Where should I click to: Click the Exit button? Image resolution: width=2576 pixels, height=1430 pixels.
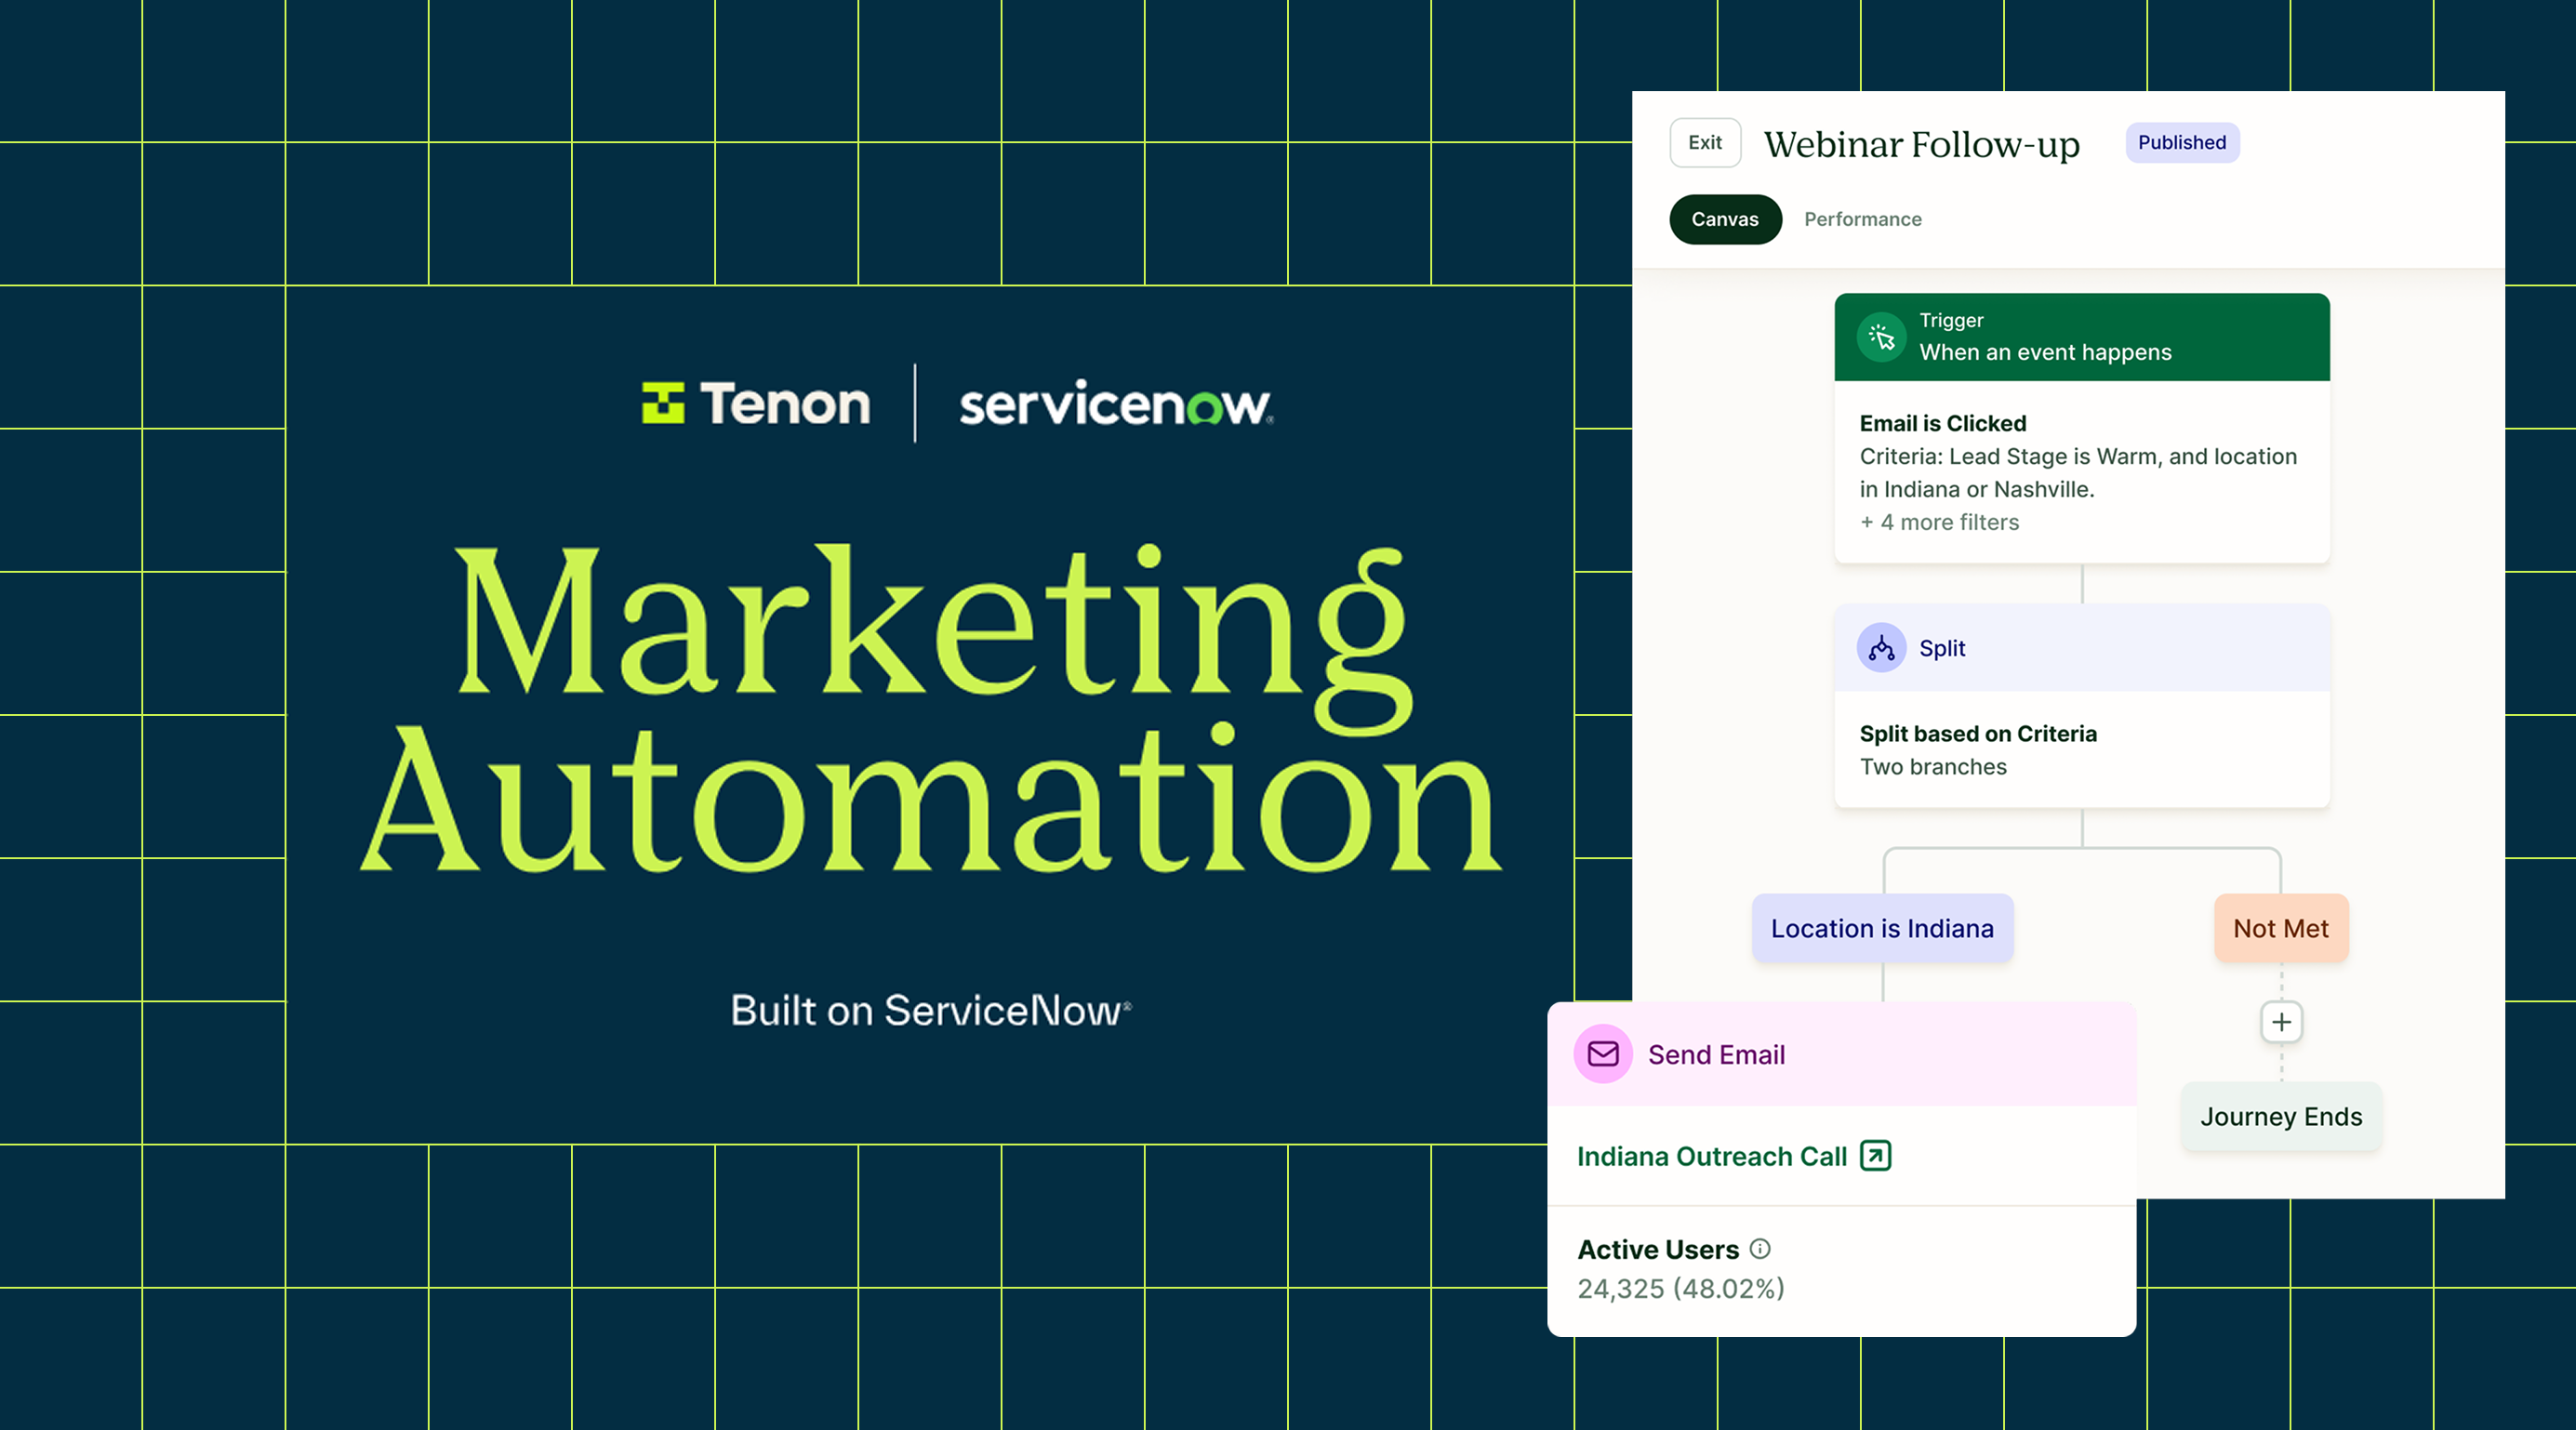point(1705,142)
